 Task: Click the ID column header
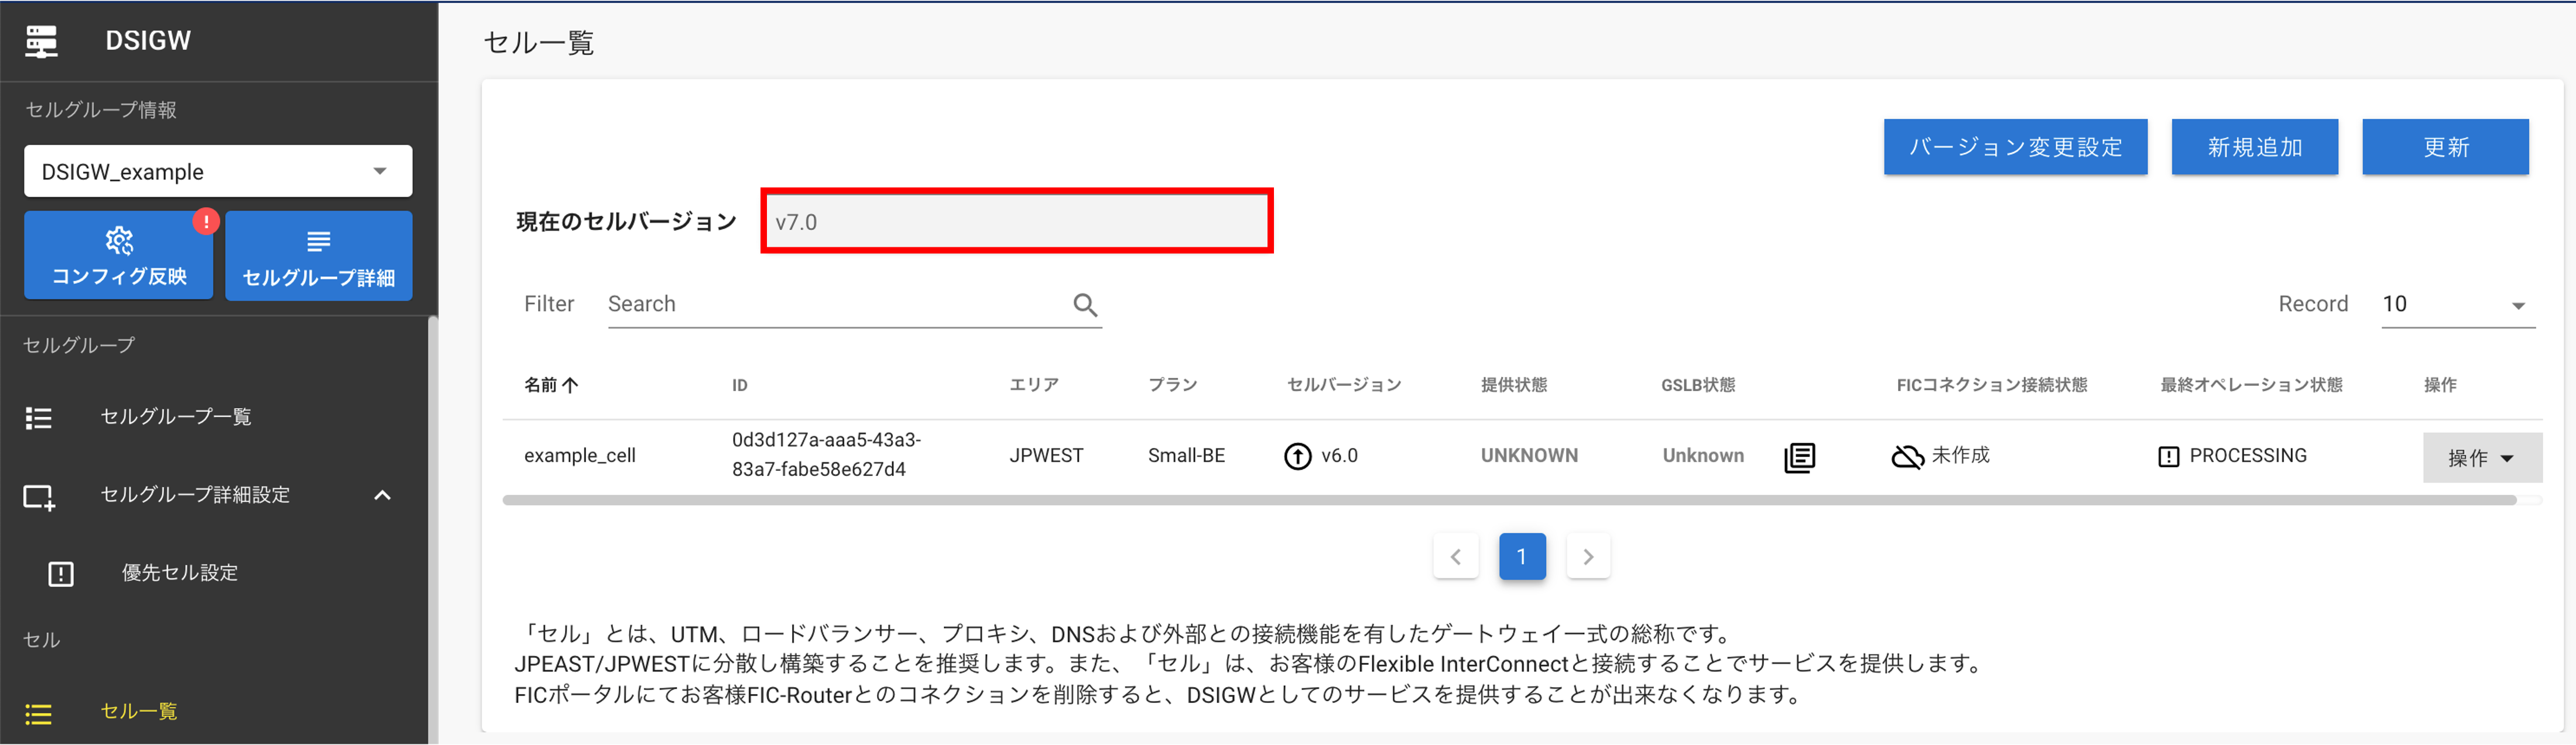pyautogui.click(x=739, y=385)
